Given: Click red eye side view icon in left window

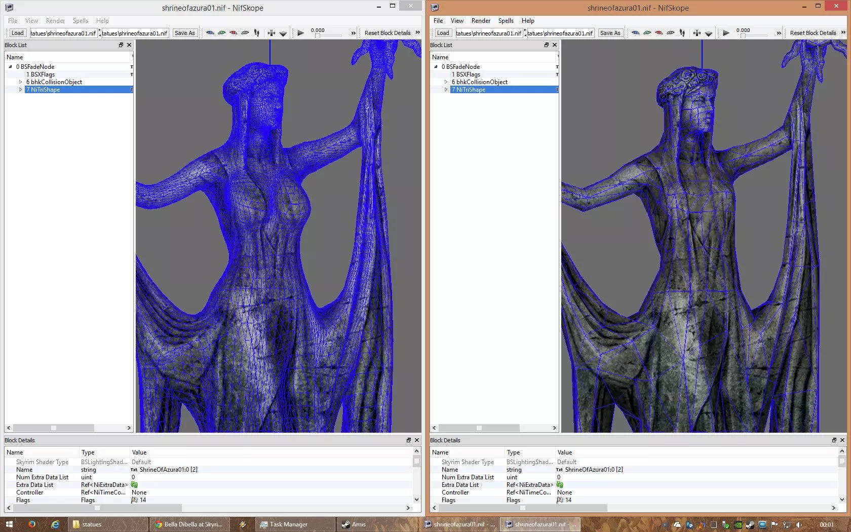Looking at the screenshot, I should point(233,33).
